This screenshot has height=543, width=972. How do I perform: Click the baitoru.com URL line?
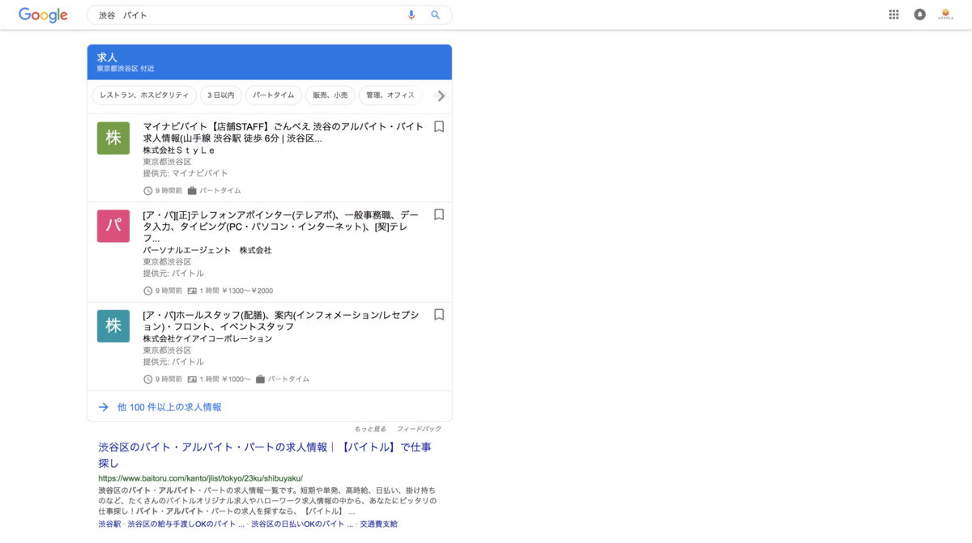(x=201, y=478)
